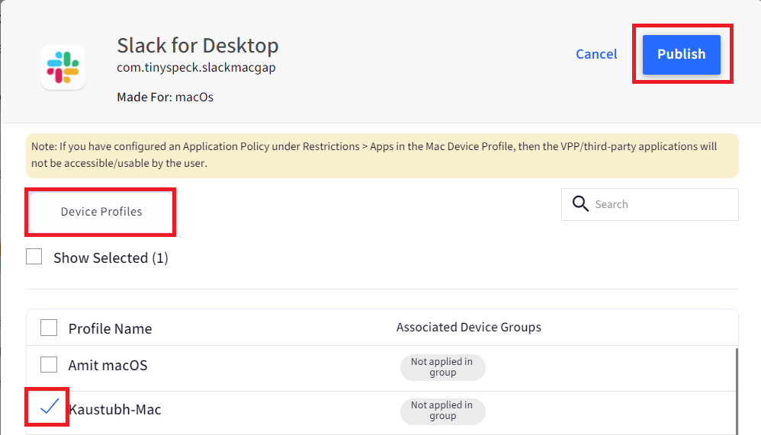This screenshot has width=761, height=435.
Task: Check the Amit macOS profile checkbox
Action: (x=49, y=365)
